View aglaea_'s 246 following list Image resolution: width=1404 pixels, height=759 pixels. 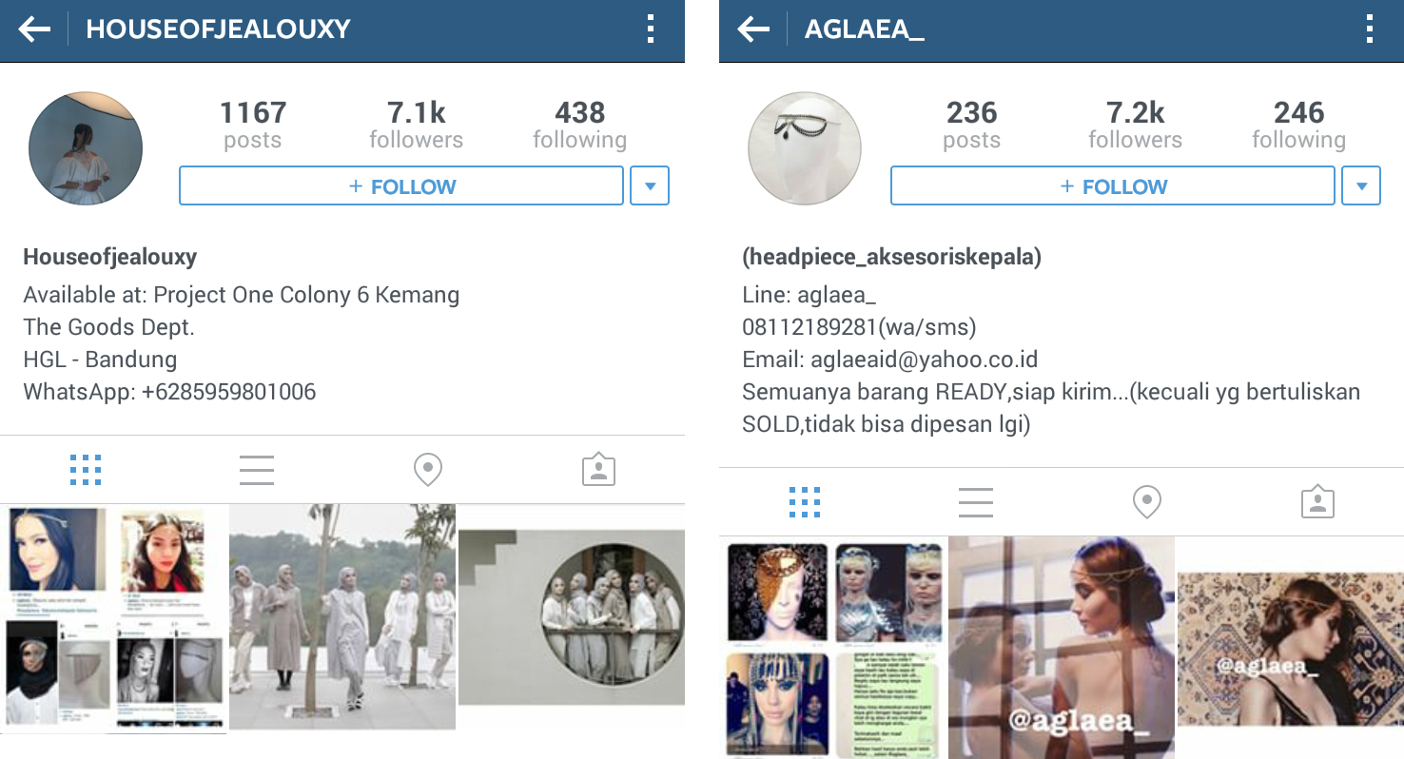[1299, 125]
